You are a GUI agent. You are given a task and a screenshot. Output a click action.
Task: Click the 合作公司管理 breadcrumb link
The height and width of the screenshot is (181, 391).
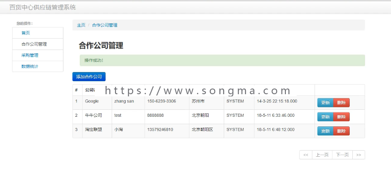pyautogui.click(x=105, y=25)
